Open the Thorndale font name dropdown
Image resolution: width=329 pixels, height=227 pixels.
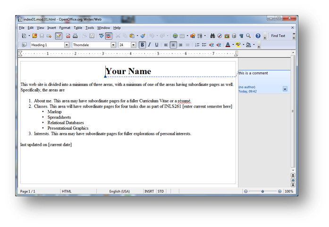[113, 45]
